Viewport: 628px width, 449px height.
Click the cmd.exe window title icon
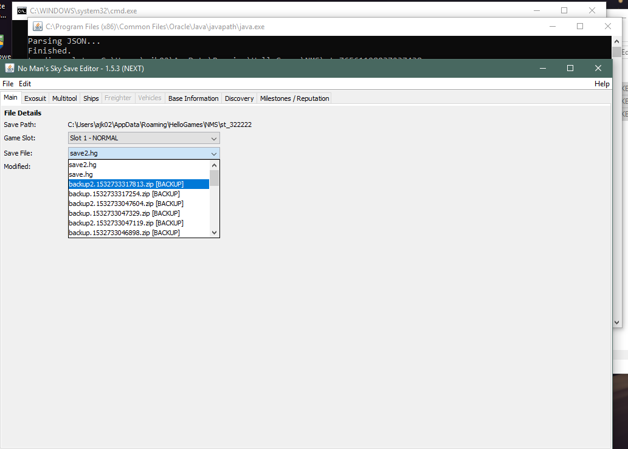[x=22, y=11]
